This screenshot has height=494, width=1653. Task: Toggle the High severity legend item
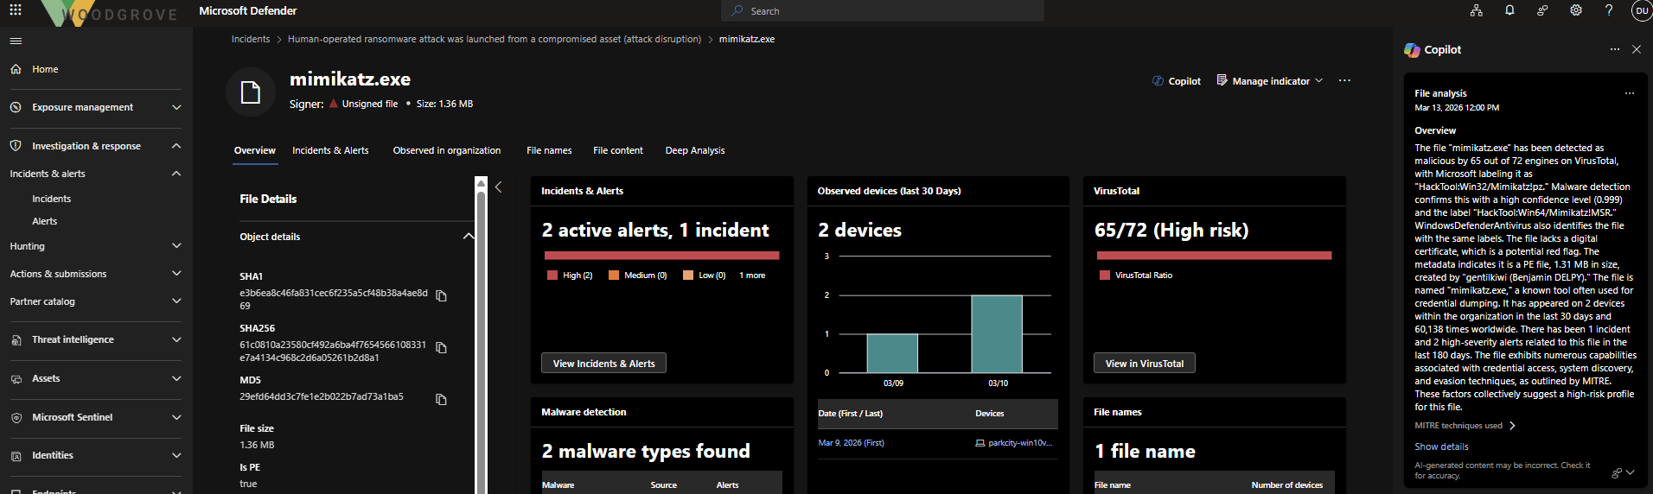pyautogui.click(x=570, y=275)
